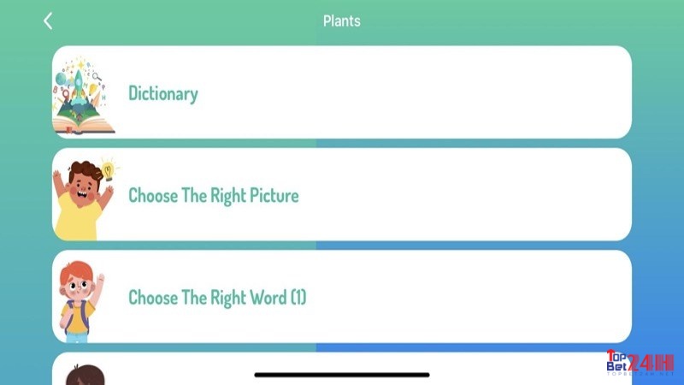Select the Choose The Right Picture text

(213, 196)
